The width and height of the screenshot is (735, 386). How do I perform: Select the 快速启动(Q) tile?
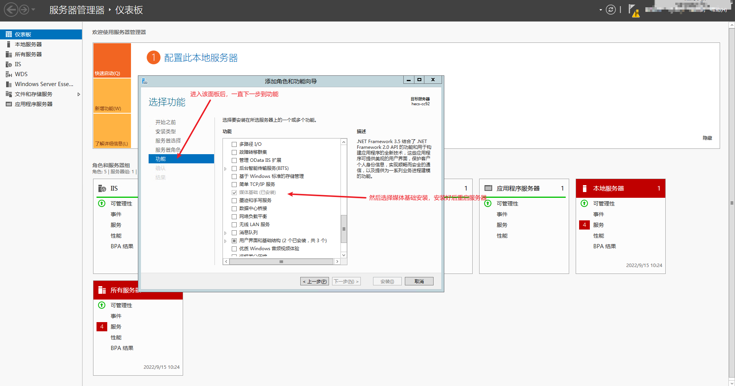tap(112, 60)
